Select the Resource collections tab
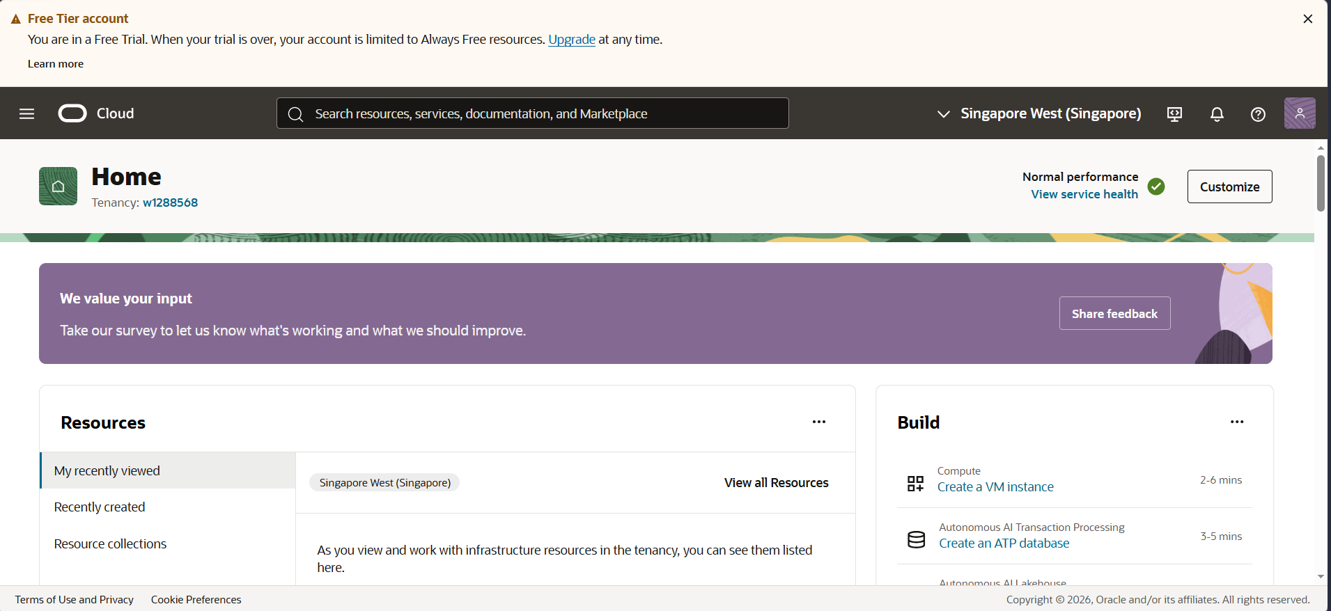The height and width of the screenshot is (611, 1331). (x=168, y=543)
